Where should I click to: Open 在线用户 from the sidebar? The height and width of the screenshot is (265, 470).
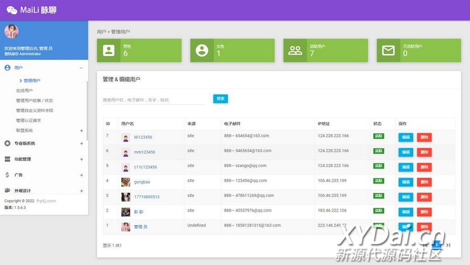[24, 91]
